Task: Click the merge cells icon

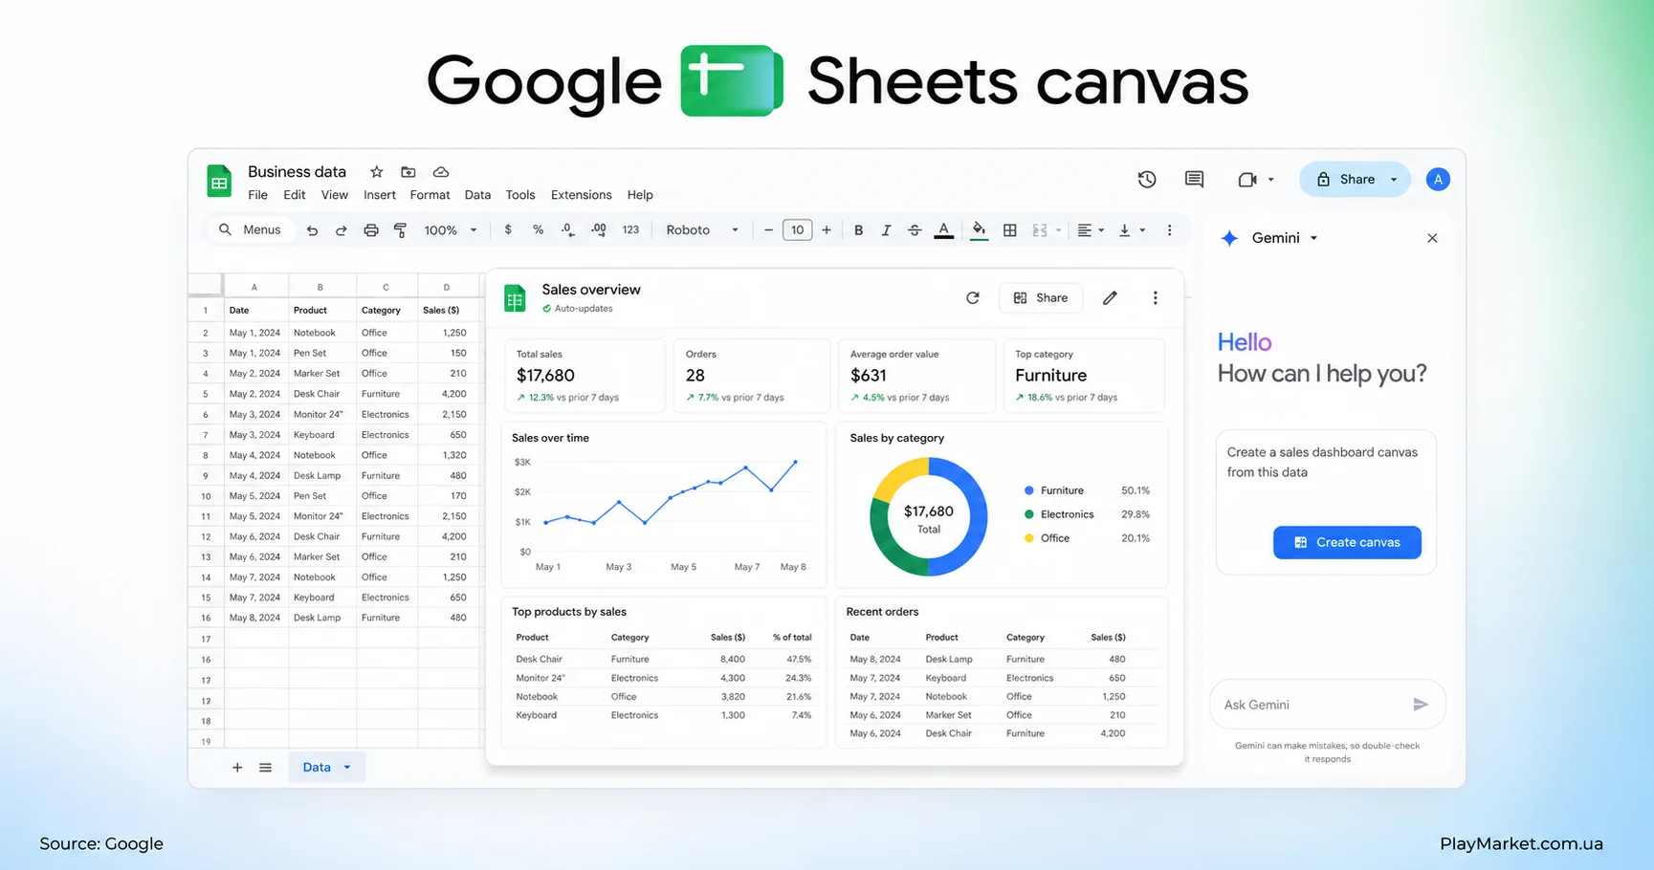Action: tap(1040, 230)
